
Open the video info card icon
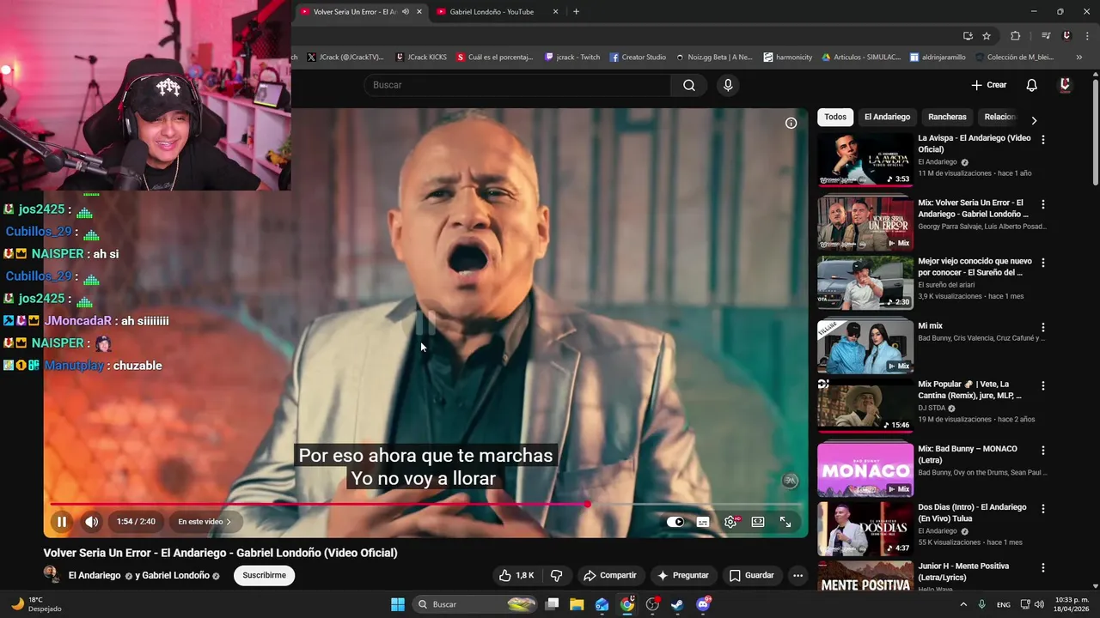tap(791, 123)
